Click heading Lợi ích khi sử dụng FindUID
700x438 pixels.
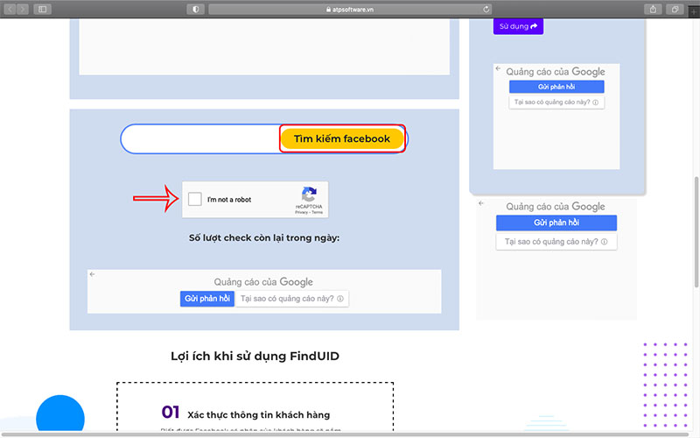pos(255,357)
